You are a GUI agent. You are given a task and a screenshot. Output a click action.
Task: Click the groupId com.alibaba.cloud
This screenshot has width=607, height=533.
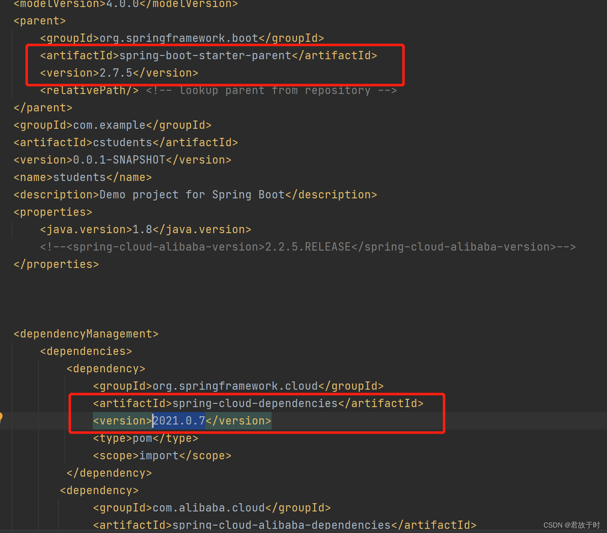point(208,507)
